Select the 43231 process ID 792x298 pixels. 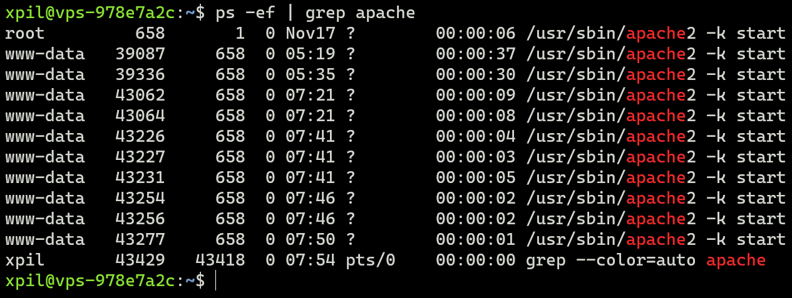pos(140,177)
